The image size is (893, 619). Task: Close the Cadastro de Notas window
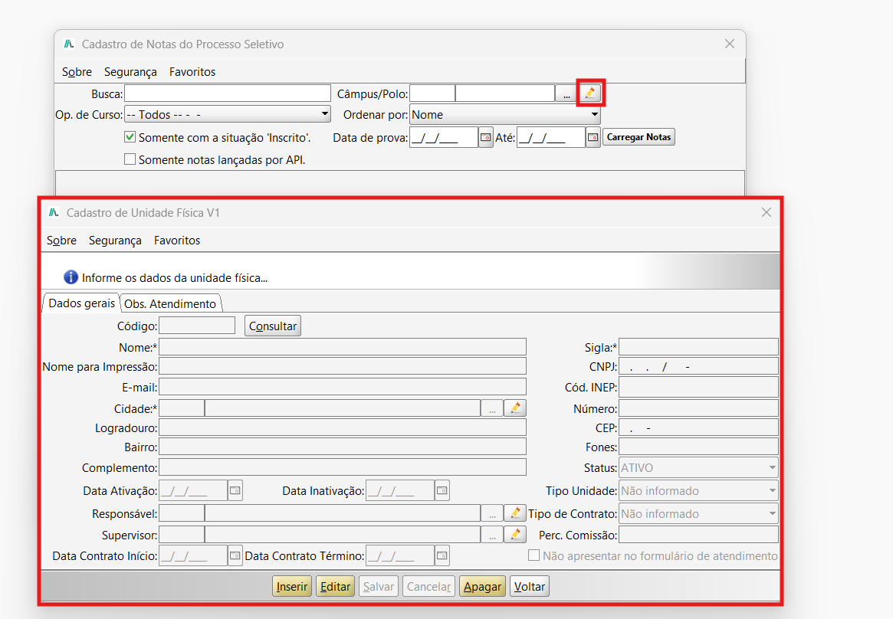(x=730, y=44)
